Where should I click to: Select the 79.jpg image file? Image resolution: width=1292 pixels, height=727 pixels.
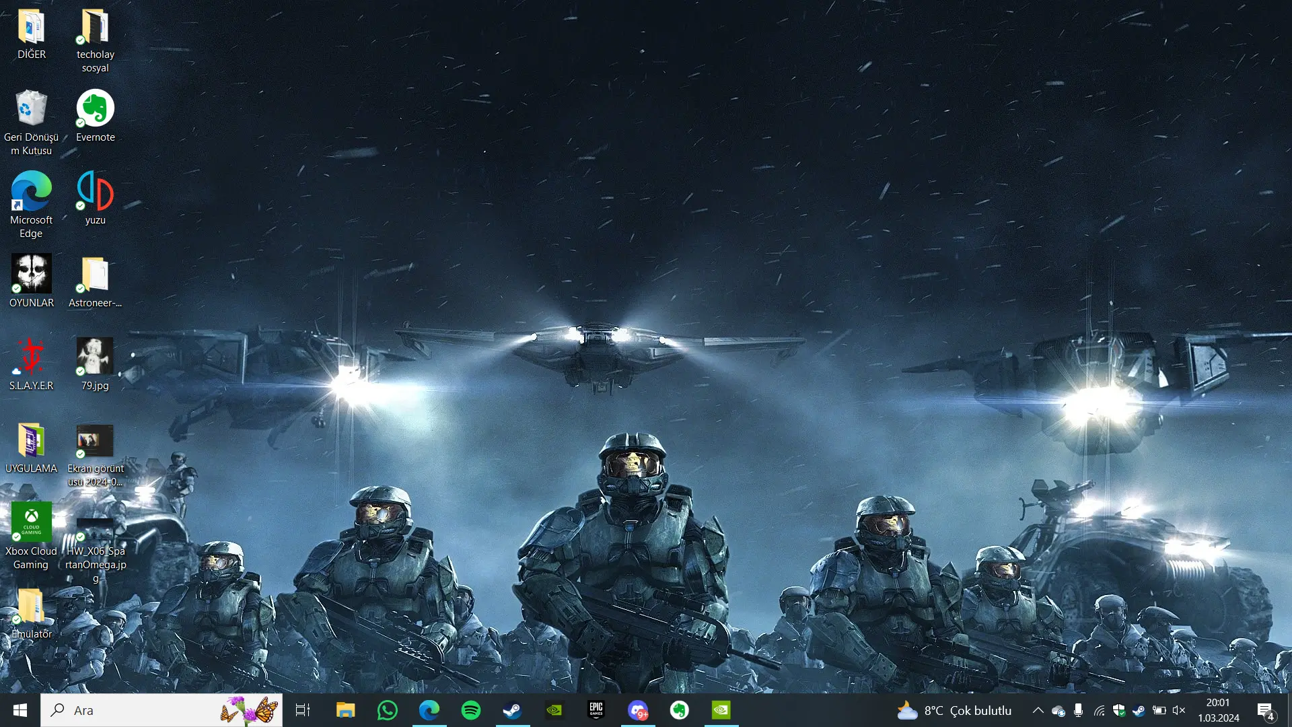click(95, 364)
